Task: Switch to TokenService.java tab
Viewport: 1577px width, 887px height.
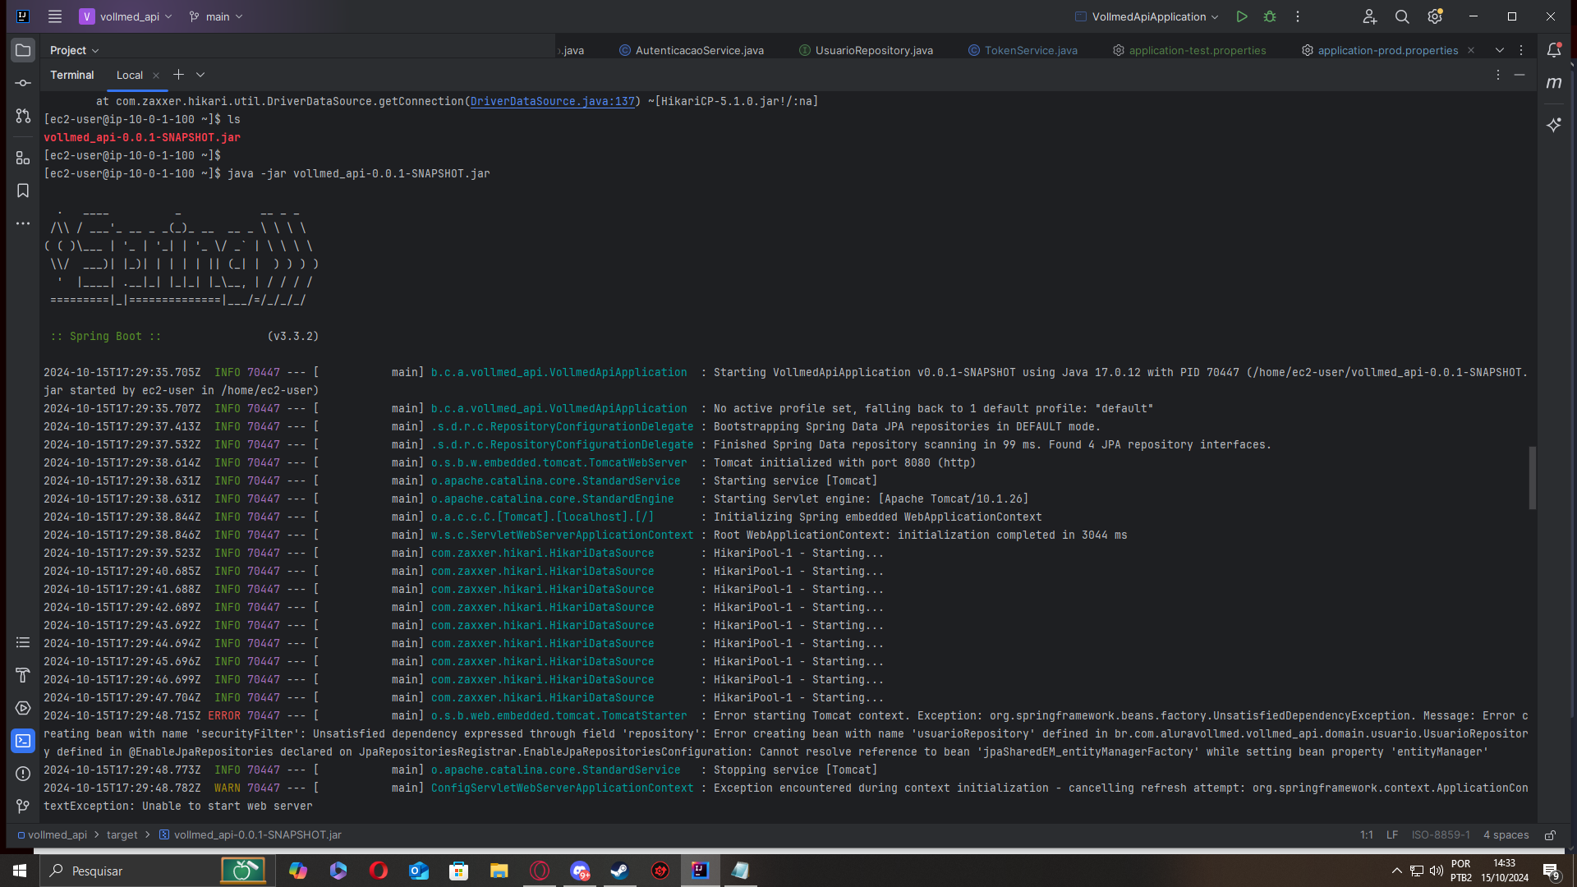Action: point(1023,50)
